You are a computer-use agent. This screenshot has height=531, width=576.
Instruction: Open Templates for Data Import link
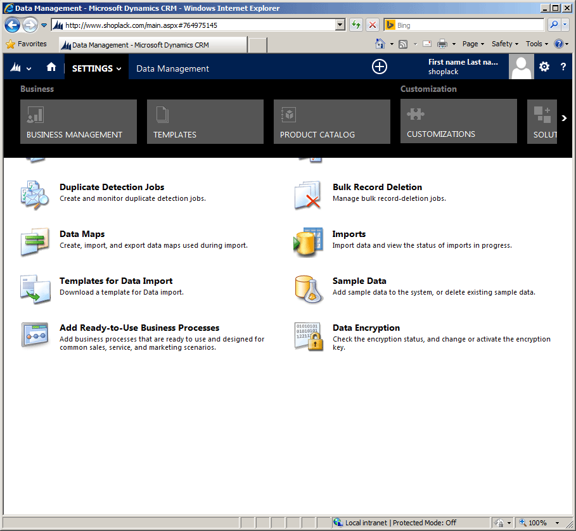[116, 281]
